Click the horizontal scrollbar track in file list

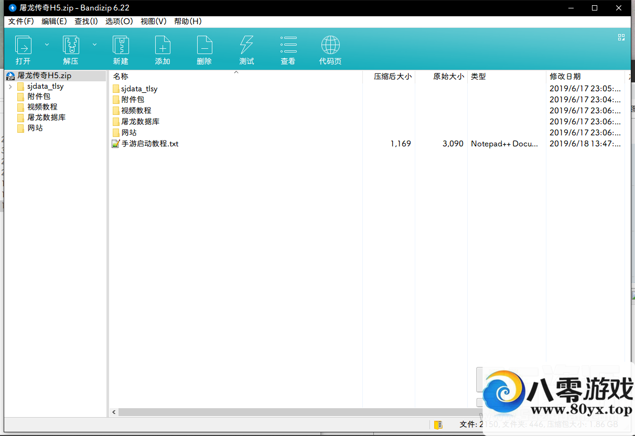tap(288, 412)
